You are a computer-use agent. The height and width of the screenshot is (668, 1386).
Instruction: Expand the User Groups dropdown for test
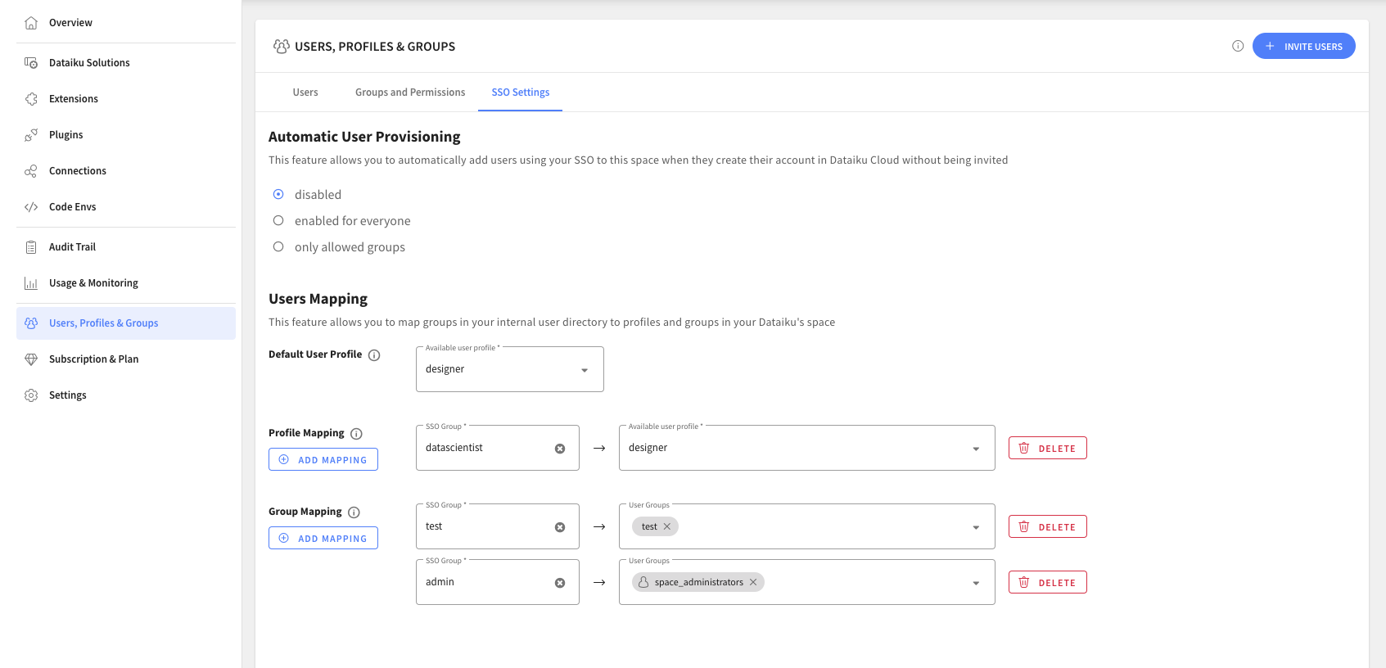click(976, 527)
